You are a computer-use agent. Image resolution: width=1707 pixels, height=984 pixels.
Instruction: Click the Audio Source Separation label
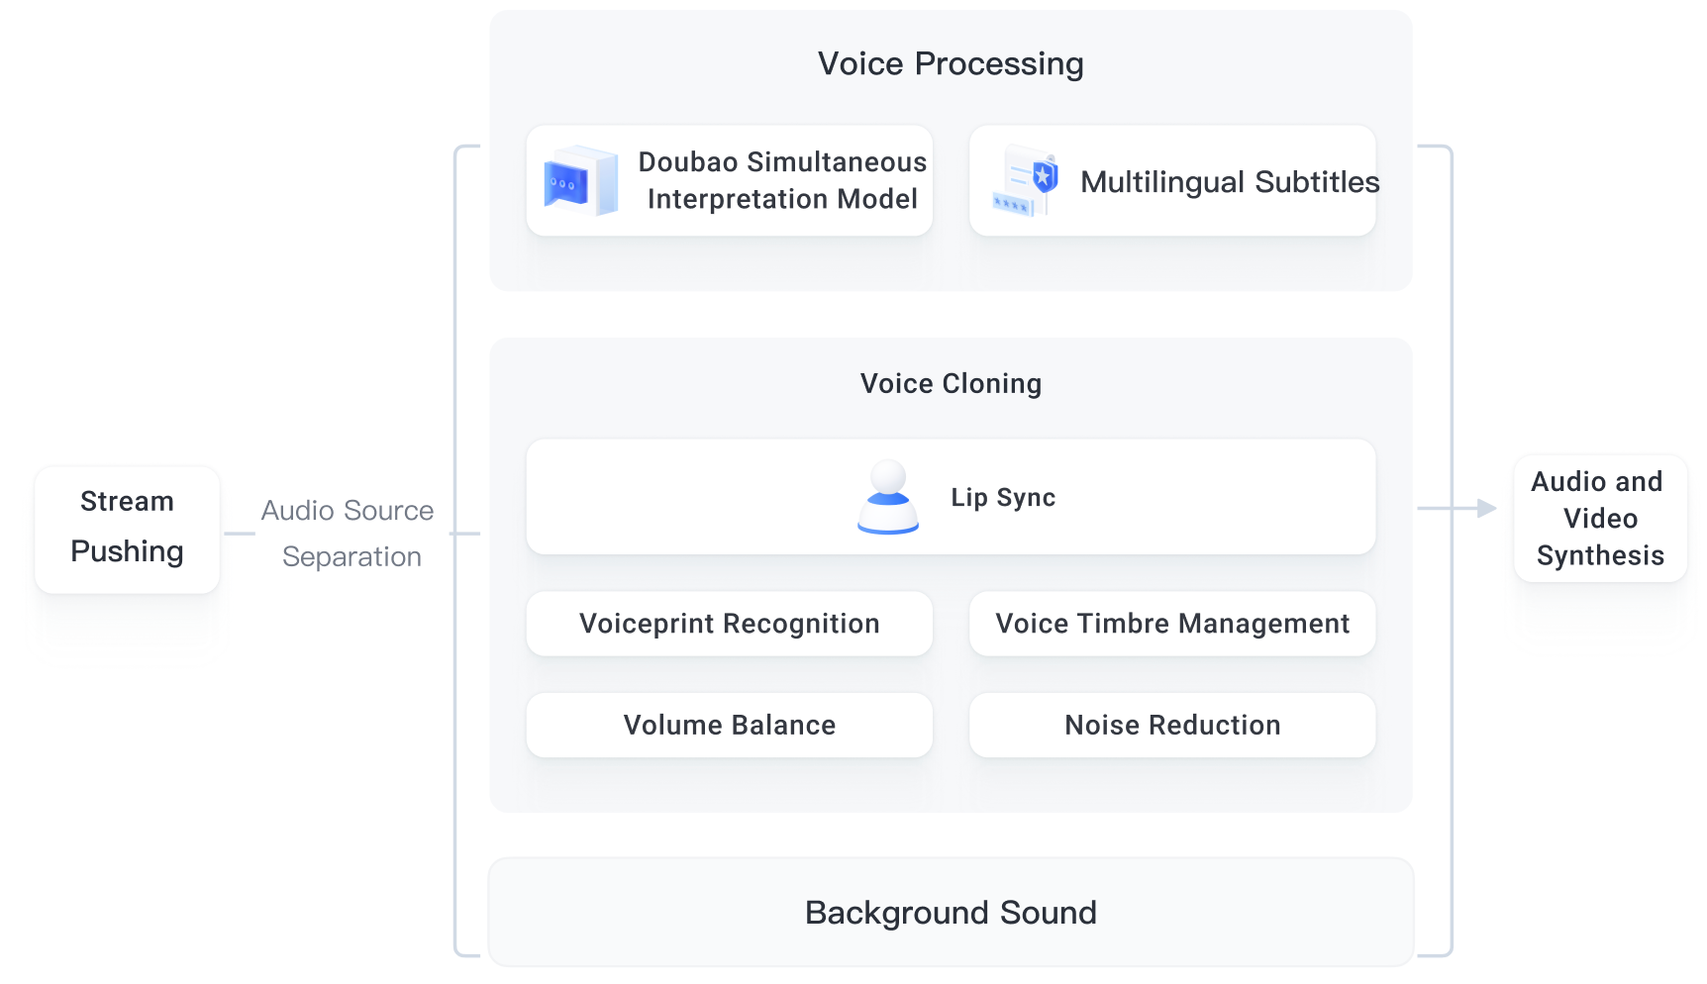coord(349,534)
